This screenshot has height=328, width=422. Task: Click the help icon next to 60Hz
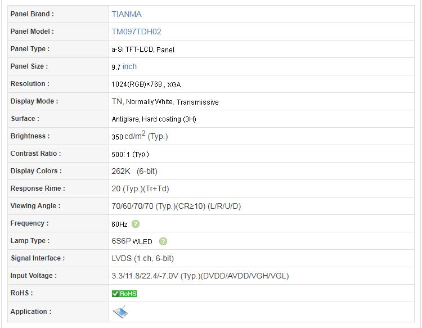click(x=136, y=224)
